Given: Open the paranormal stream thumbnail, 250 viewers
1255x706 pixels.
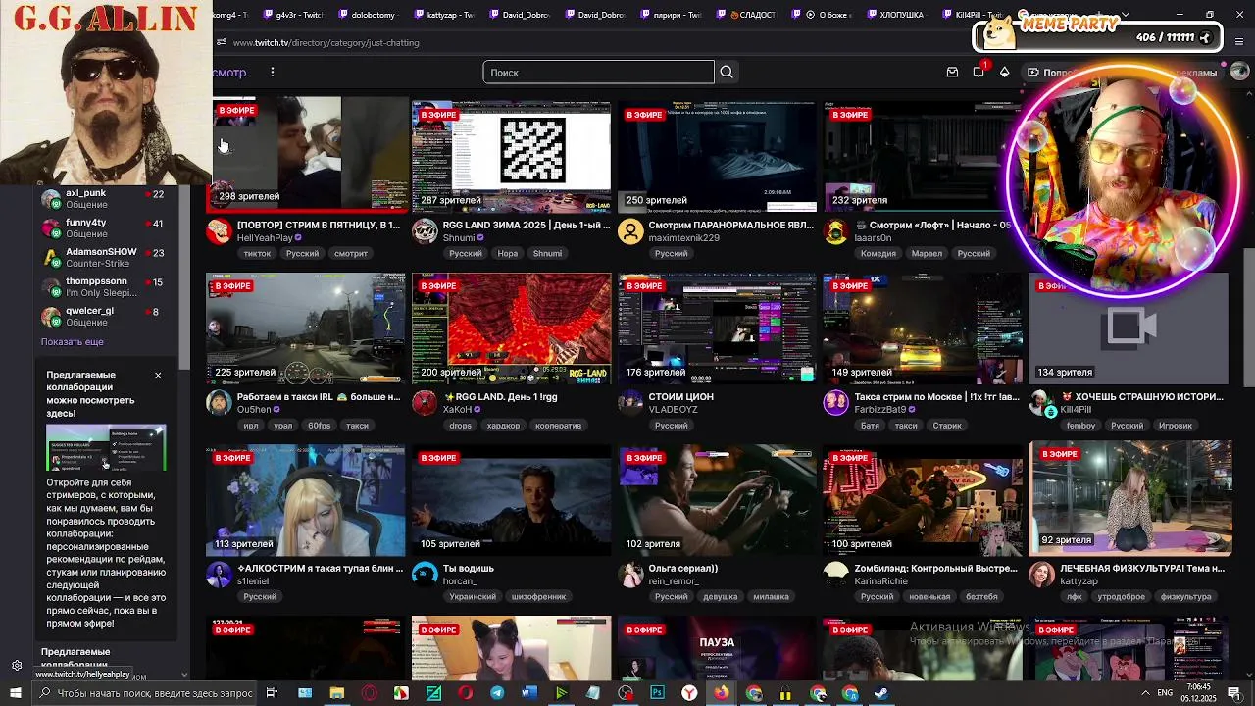Looking at the screenshot, I should [717, 157].
